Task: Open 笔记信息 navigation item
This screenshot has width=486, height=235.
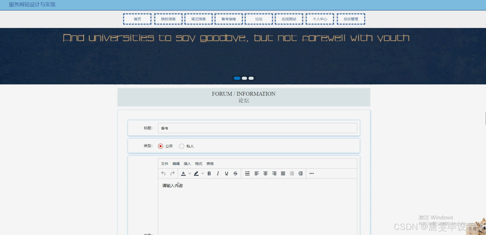Action: [198, 19]
